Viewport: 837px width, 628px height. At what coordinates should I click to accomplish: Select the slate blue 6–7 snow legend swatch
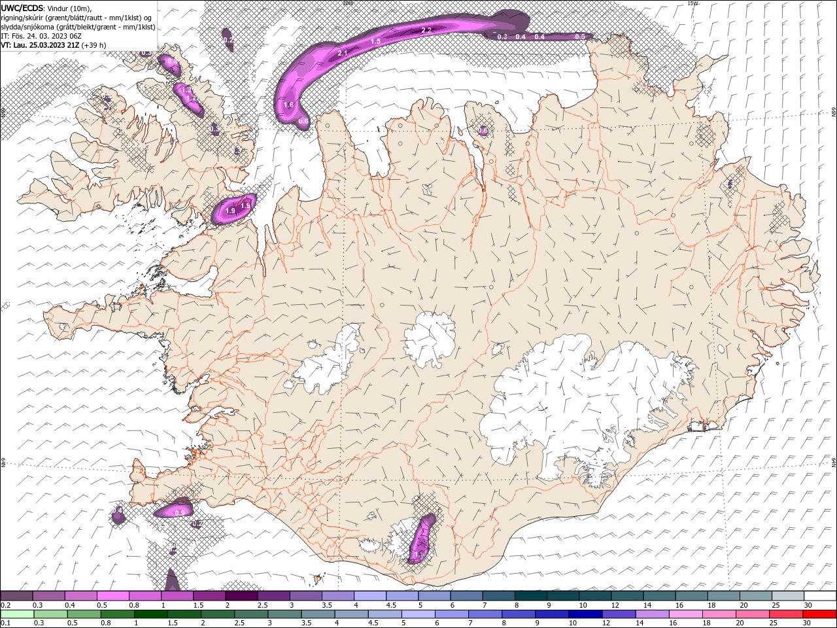[x=466, y=596]
